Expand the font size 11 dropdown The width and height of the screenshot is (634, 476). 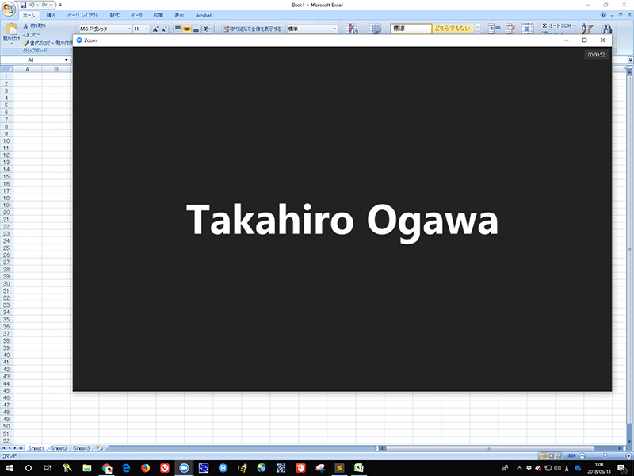click(x=147, y=29)
